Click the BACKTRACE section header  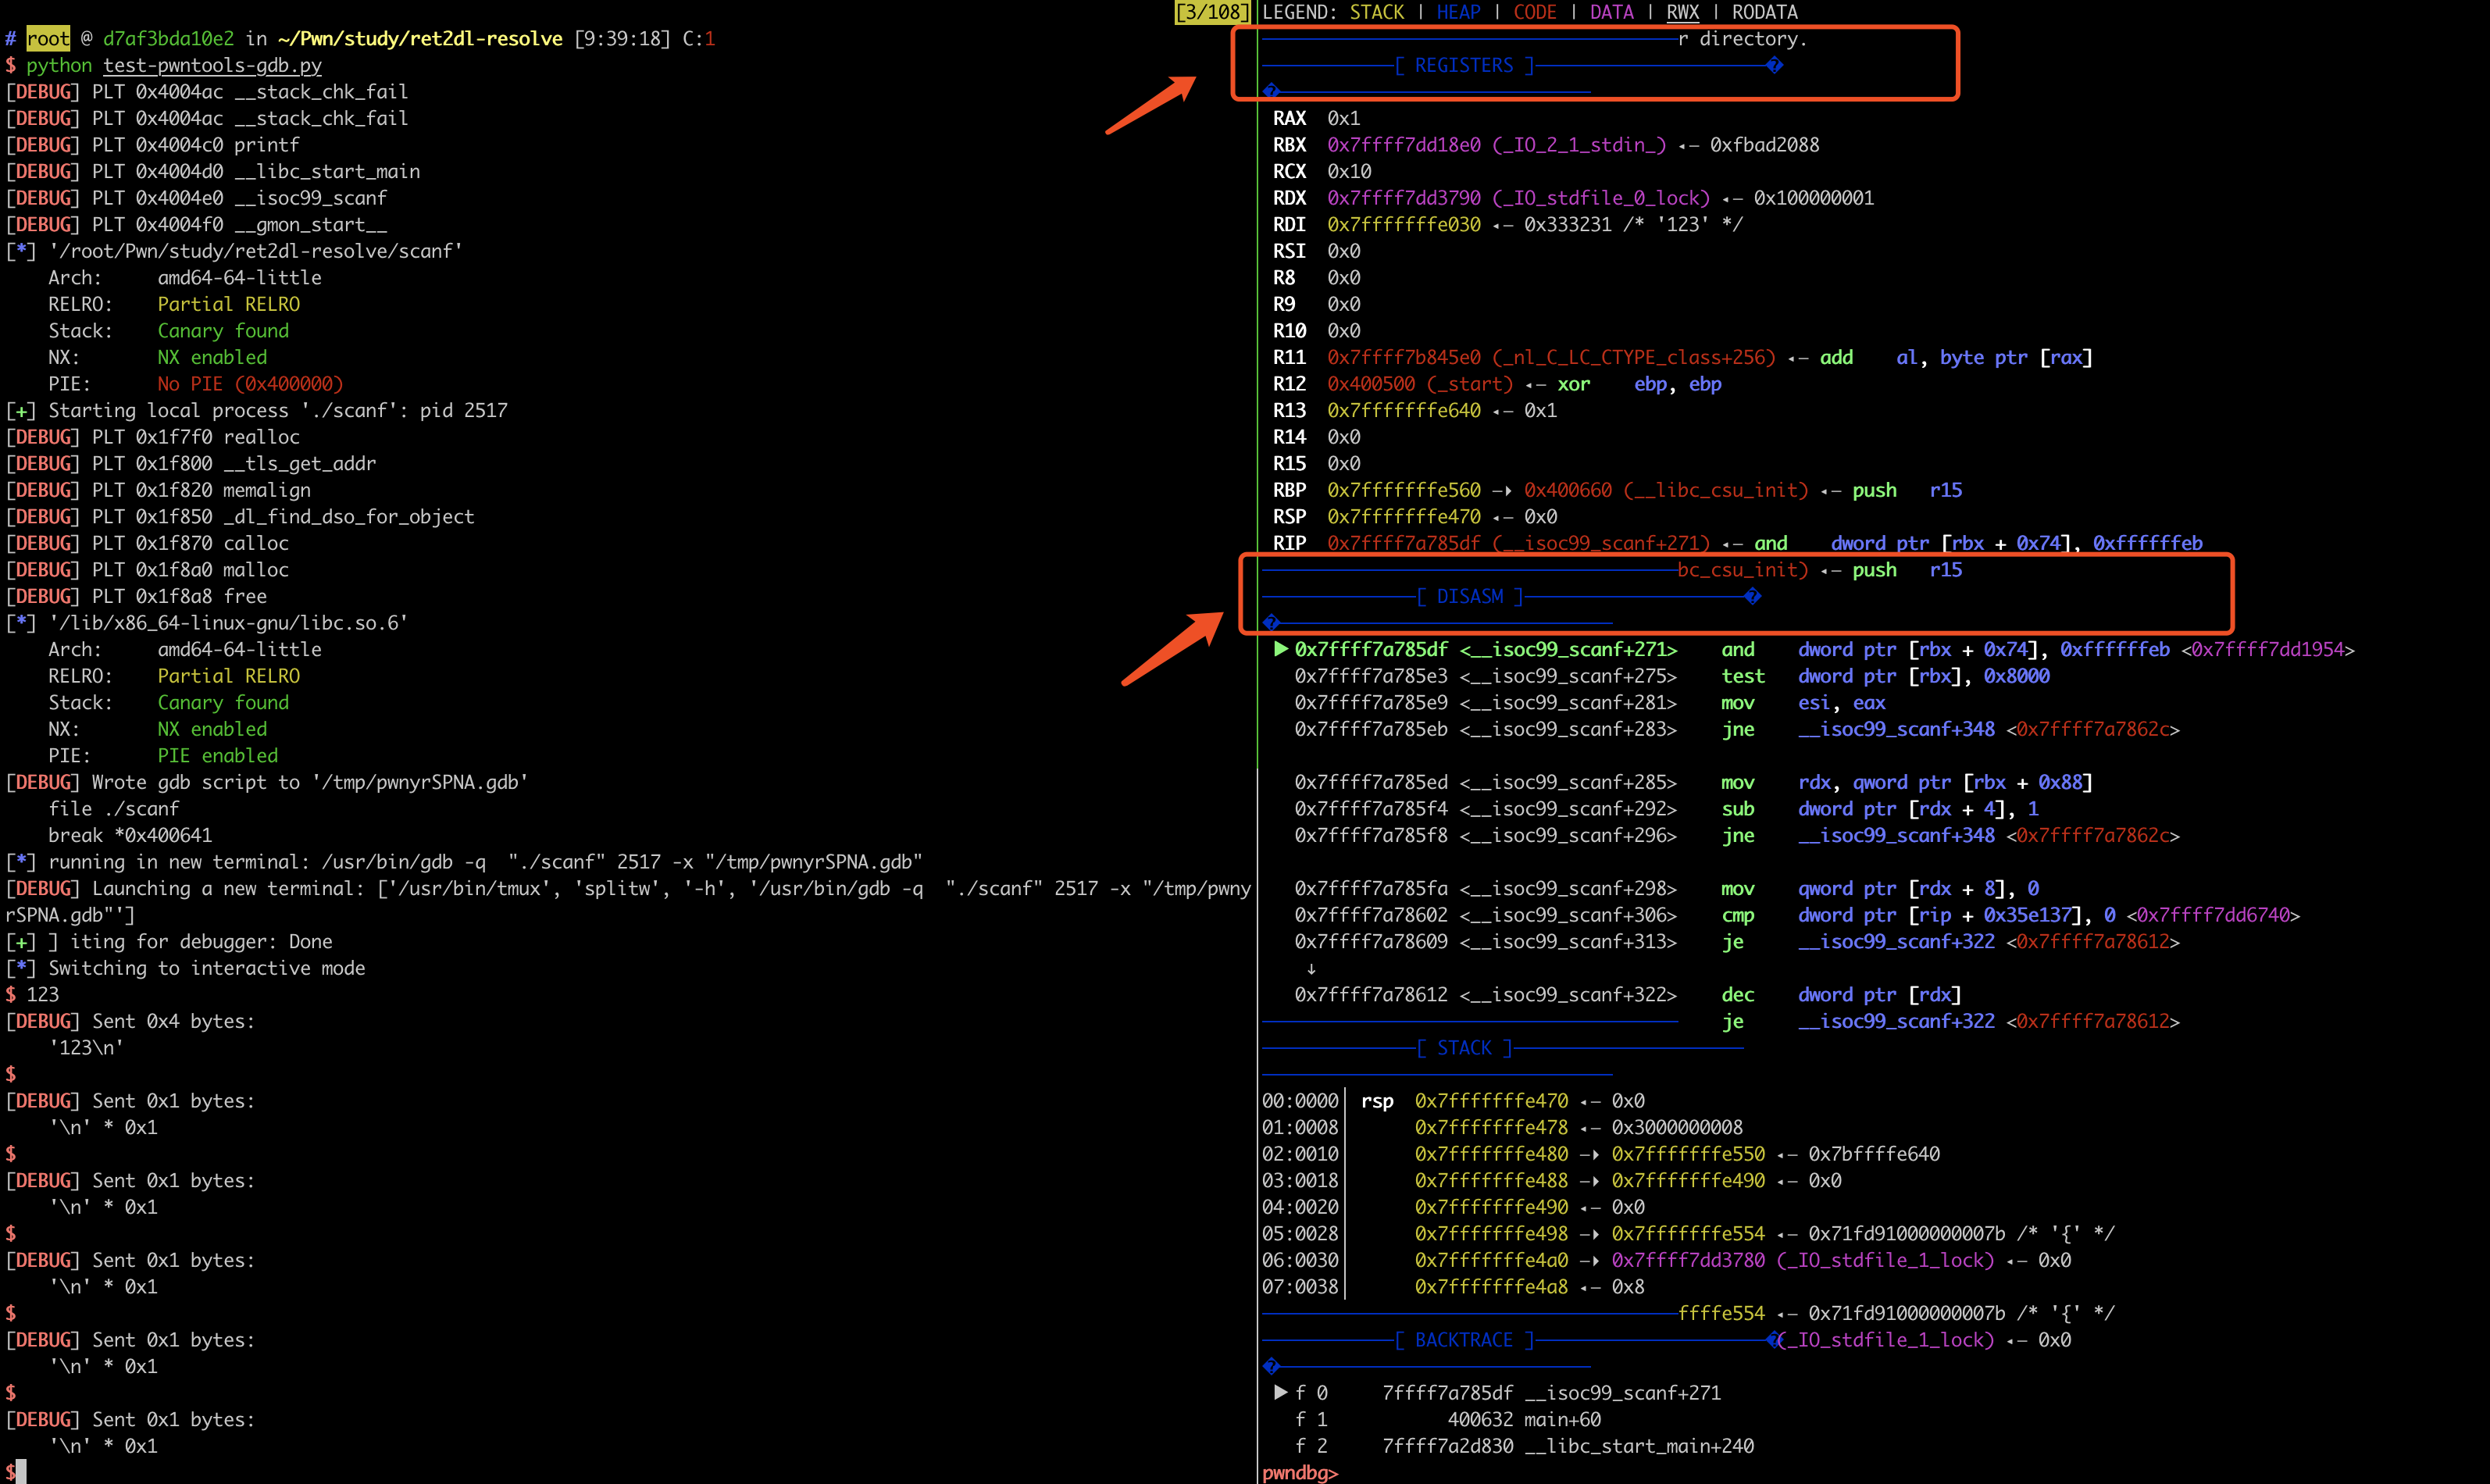[x=1464, y=1339]
